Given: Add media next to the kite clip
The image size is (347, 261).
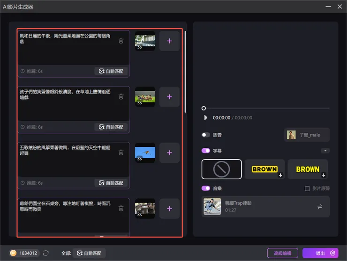Looking at the screenshot, I should [169, 152].
